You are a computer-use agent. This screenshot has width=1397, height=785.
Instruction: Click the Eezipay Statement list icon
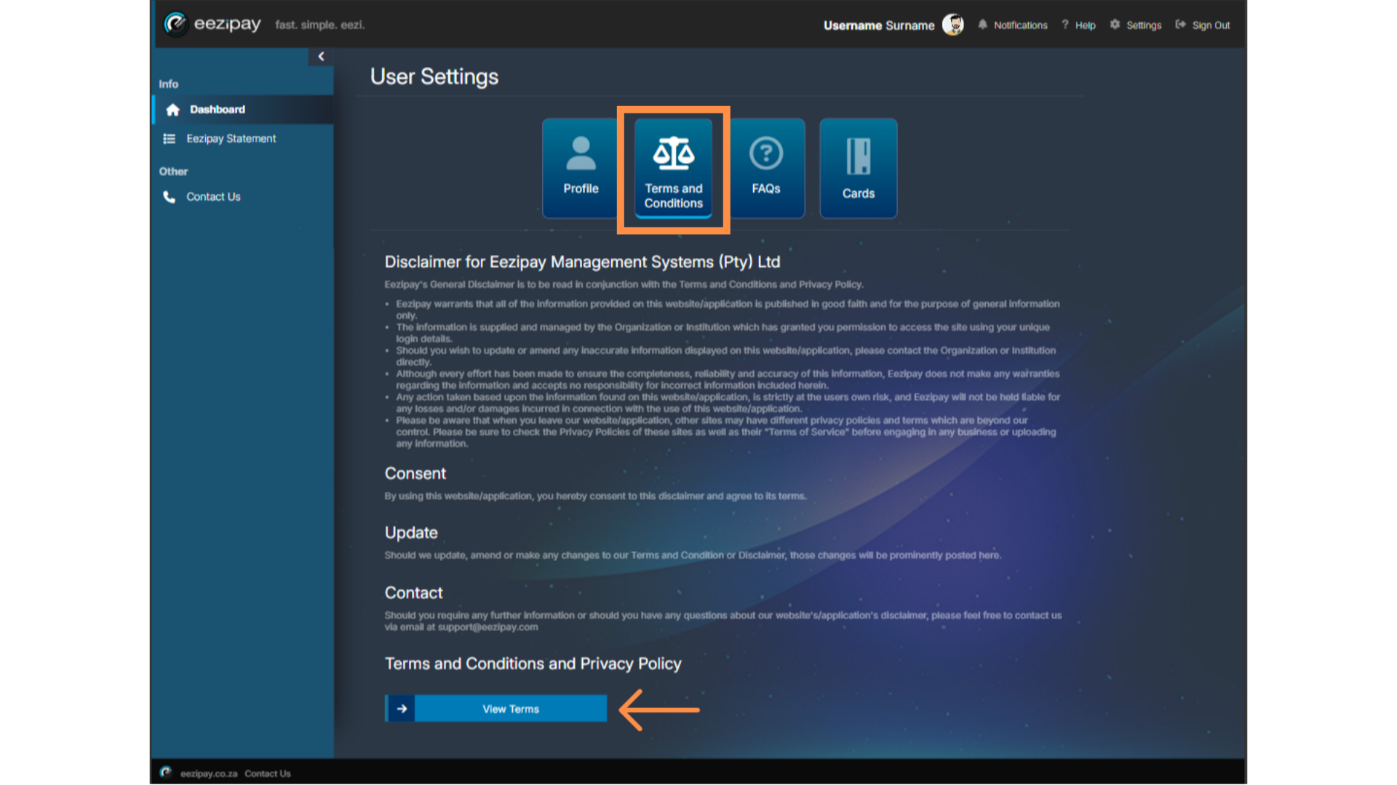(x=170, y=139)
